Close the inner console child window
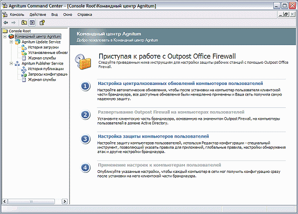Viewport: 298px width, 214px height. pos(292,14)
